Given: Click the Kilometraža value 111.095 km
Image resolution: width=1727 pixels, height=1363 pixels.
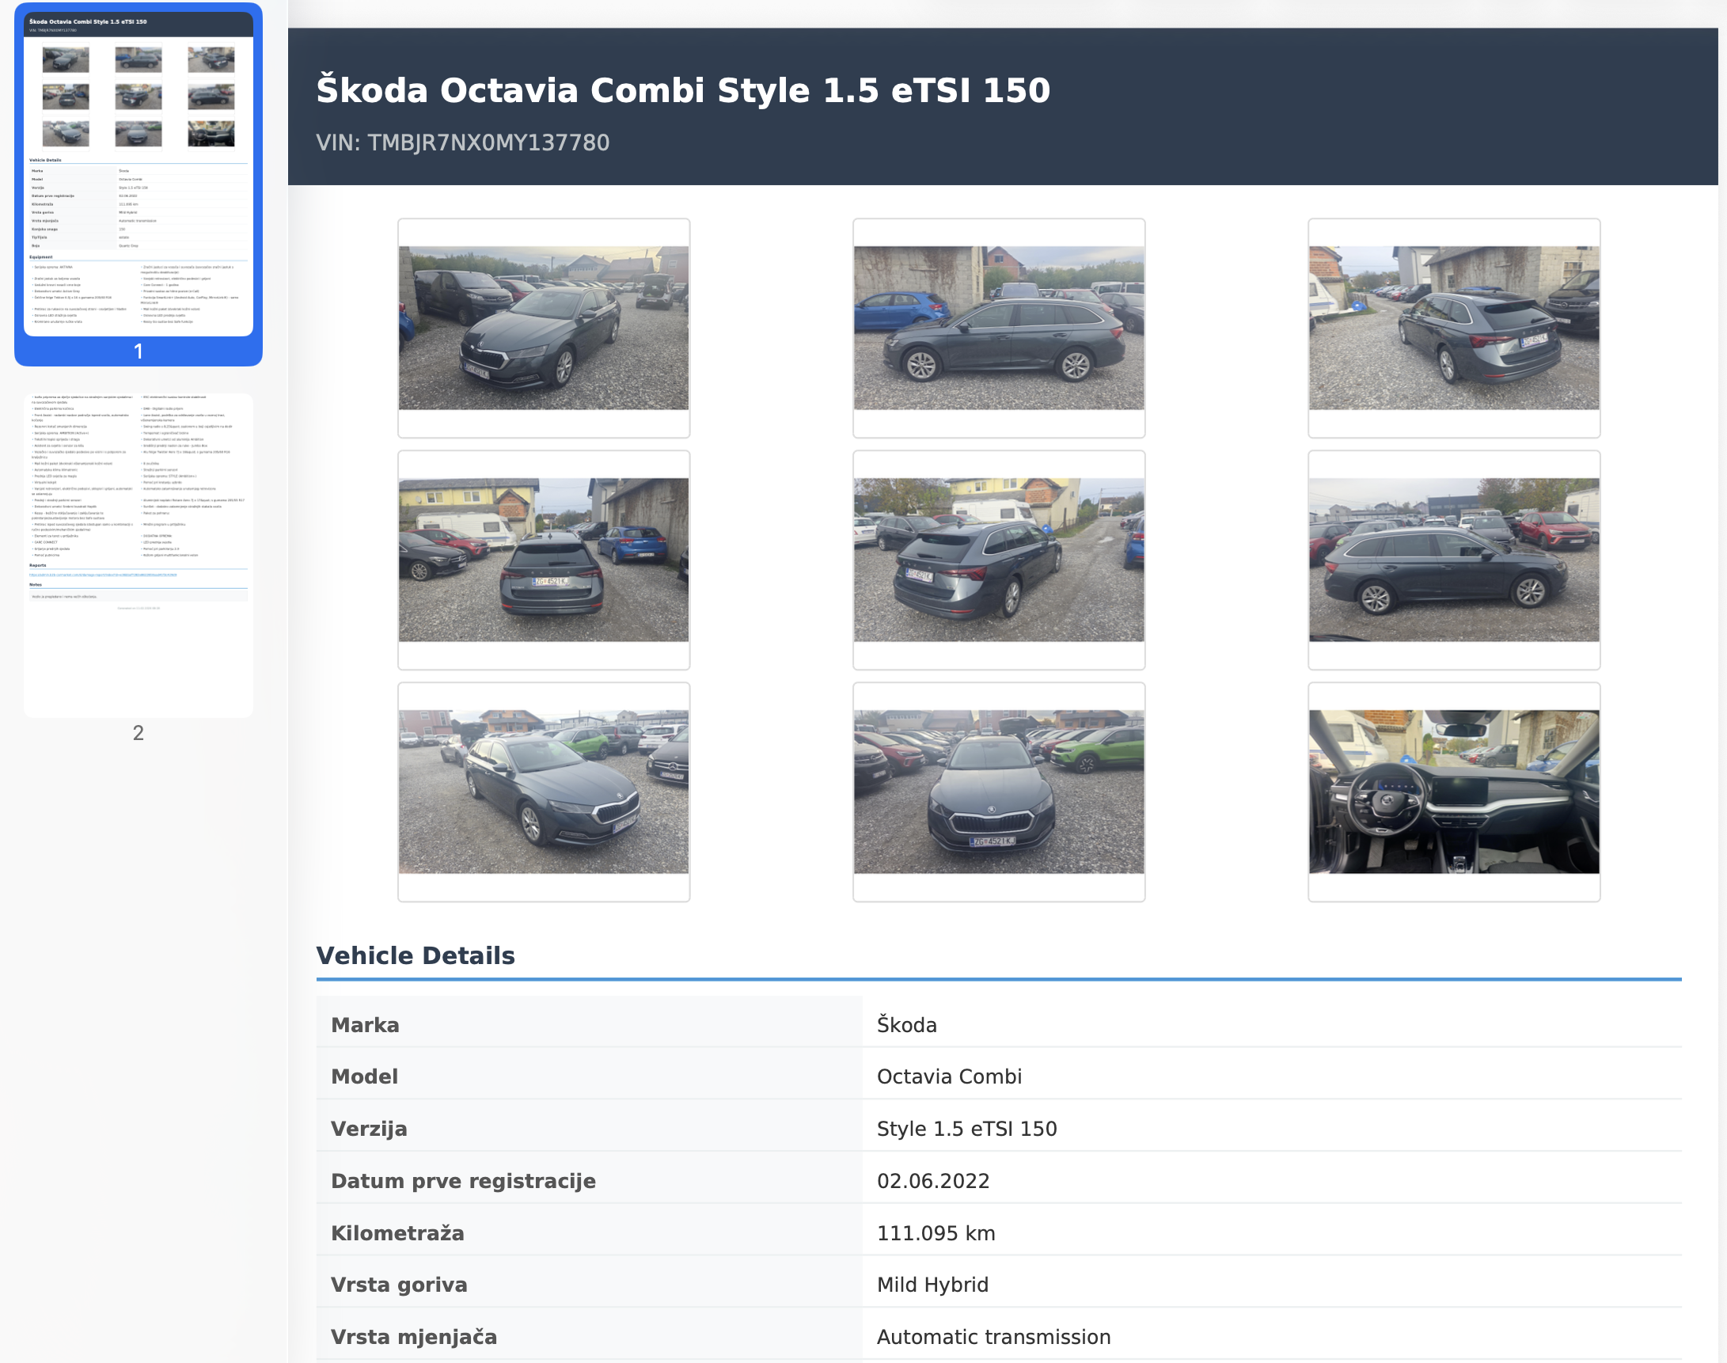Looking at the screenshot, I should [x=936, y=1233].
